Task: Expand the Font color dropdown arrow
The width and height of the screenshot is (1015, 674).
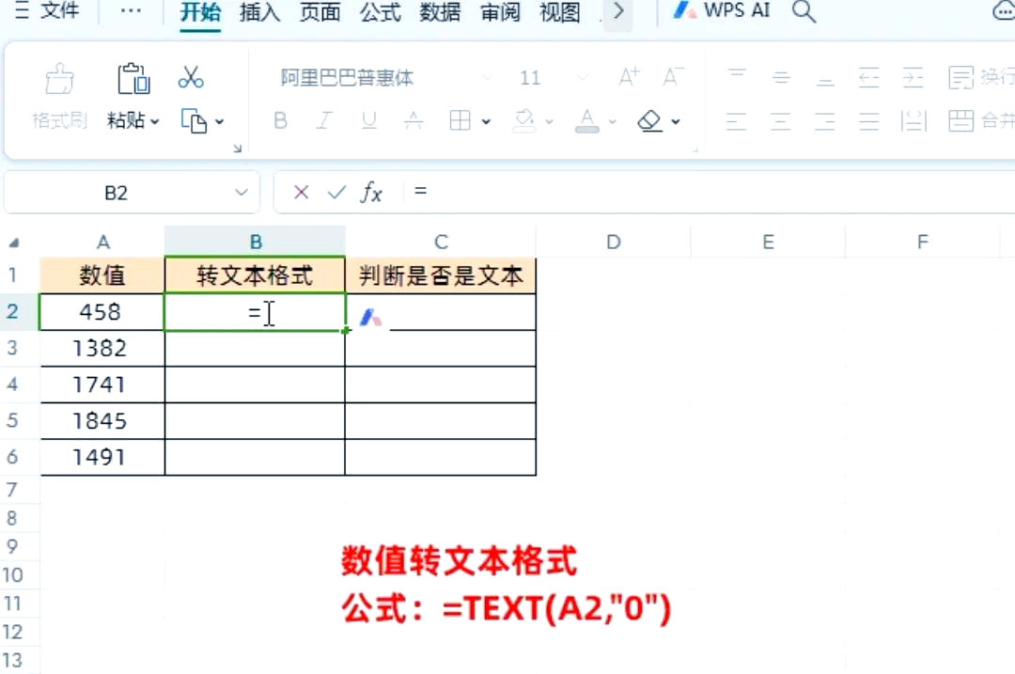Action: pyautogui.click(x=613, y=121)
